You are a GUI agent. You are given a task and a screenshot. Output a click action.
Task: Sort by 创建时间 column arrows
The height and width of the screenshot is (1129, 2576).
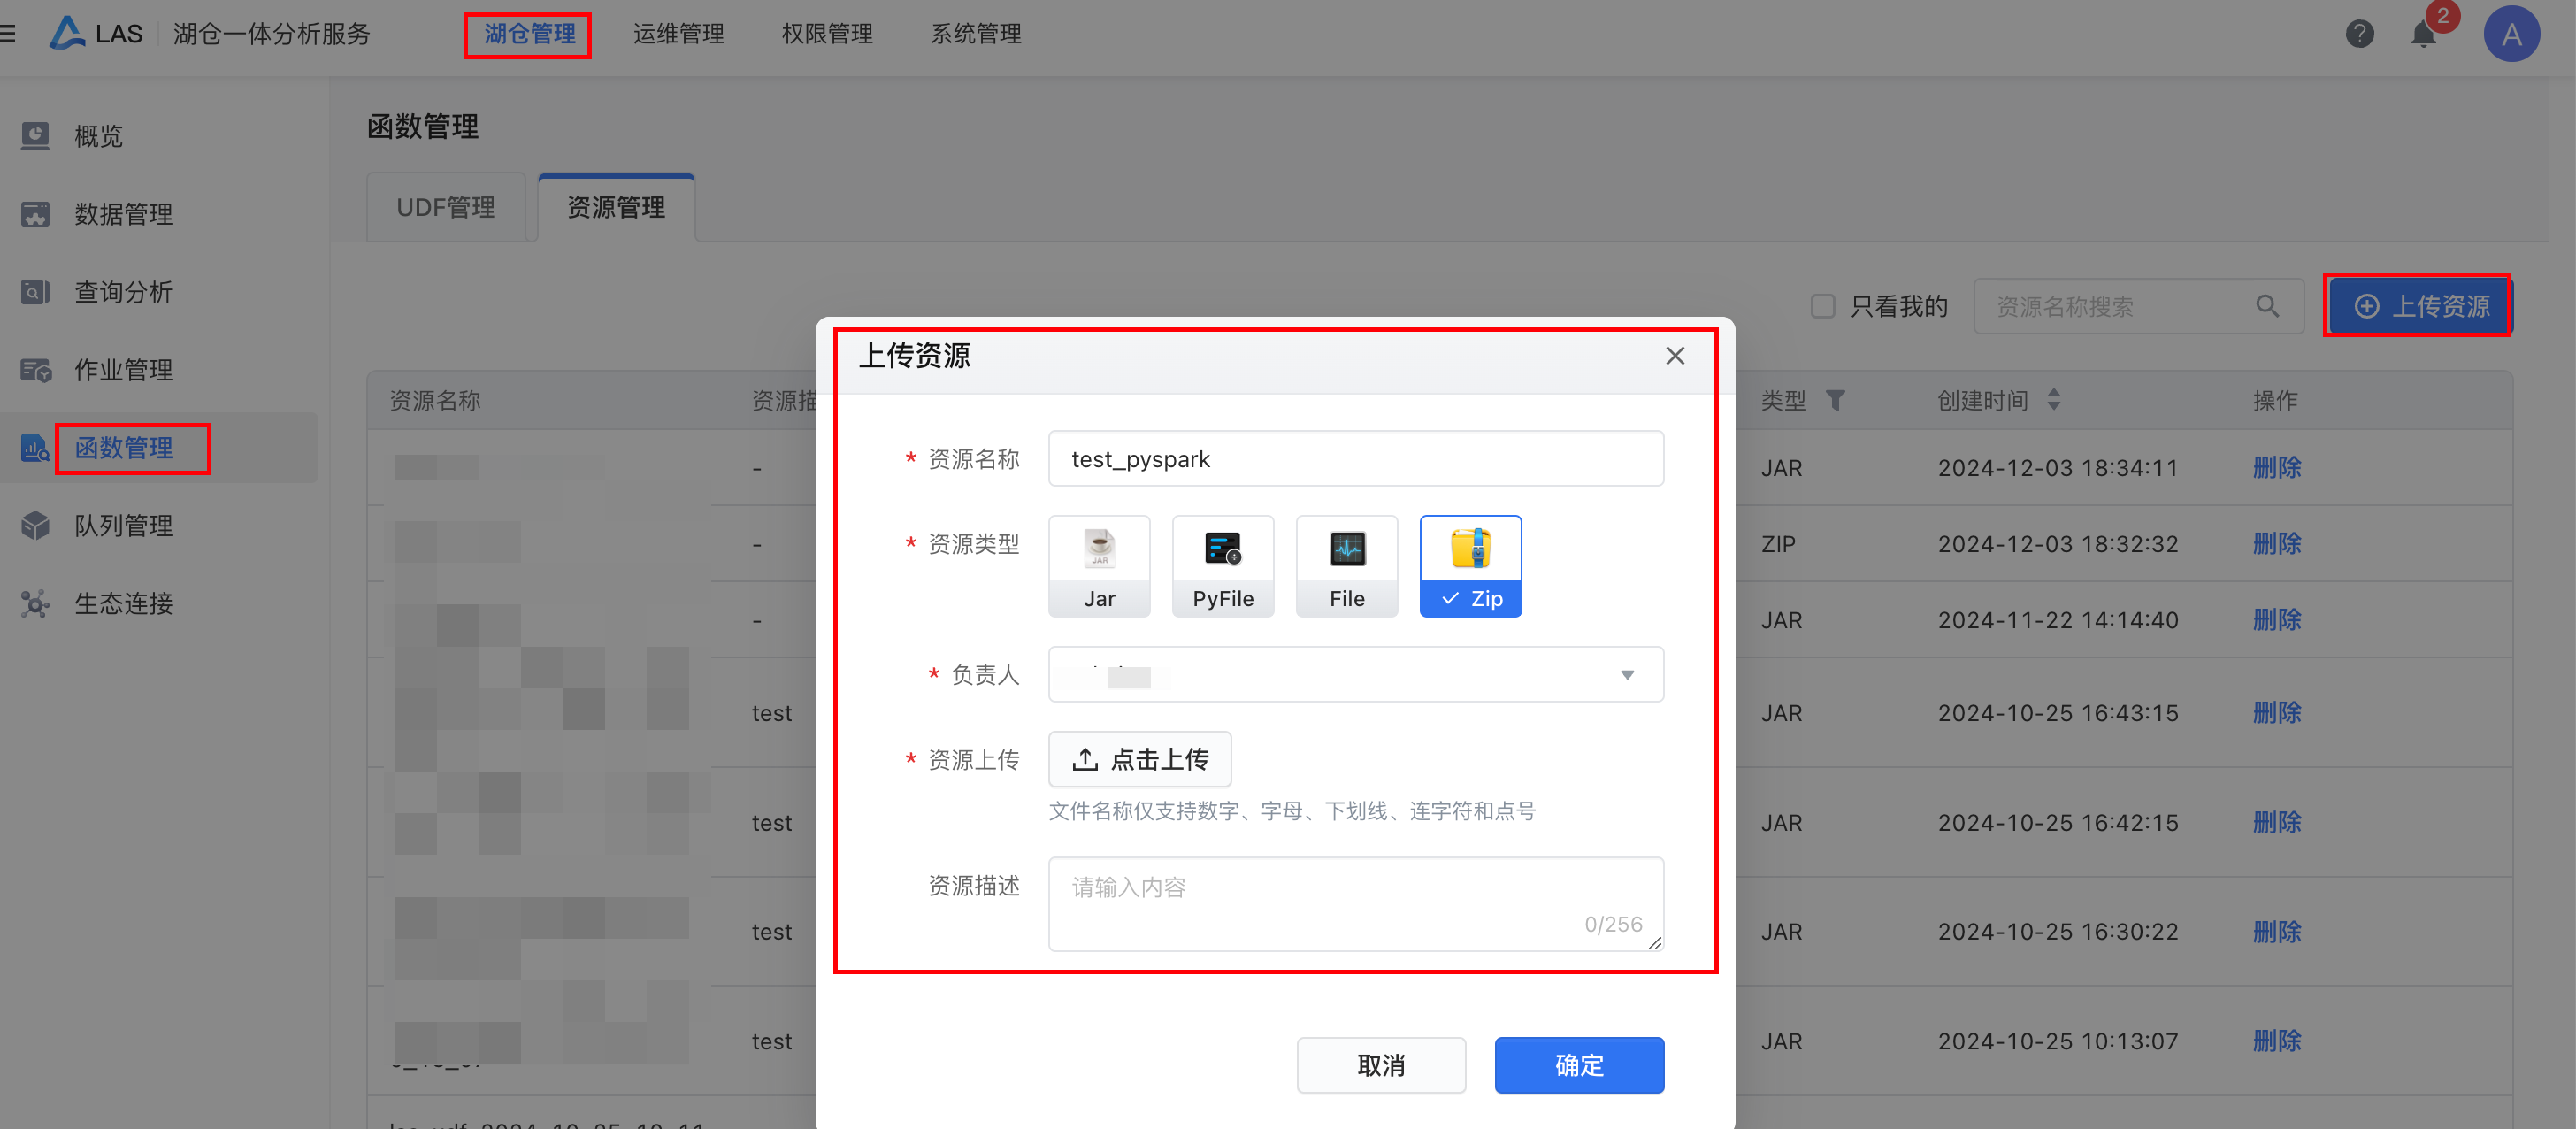[2054, 400]
